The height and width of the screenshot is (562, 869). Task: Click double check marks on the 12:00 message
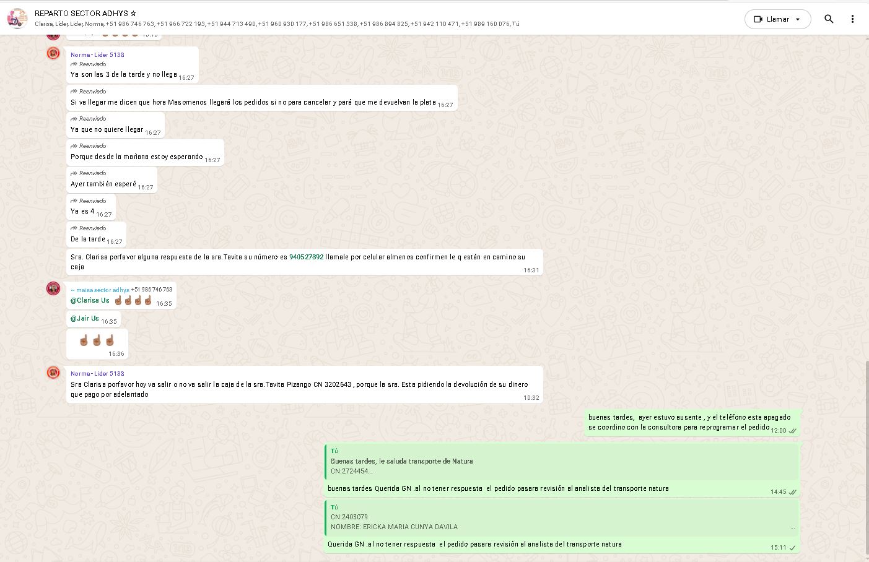point(792,431)
